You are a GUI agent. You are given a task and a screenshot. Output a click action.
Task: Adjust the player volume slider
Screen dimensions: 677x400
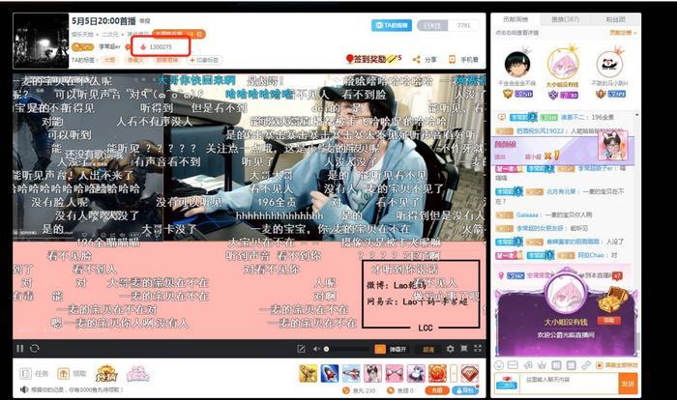pyautogui.click(x=345, y=349)
